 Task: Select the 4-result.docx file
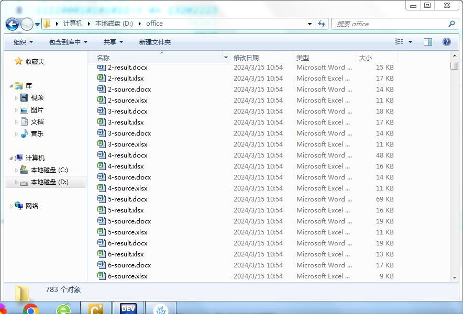coord(127,155)
